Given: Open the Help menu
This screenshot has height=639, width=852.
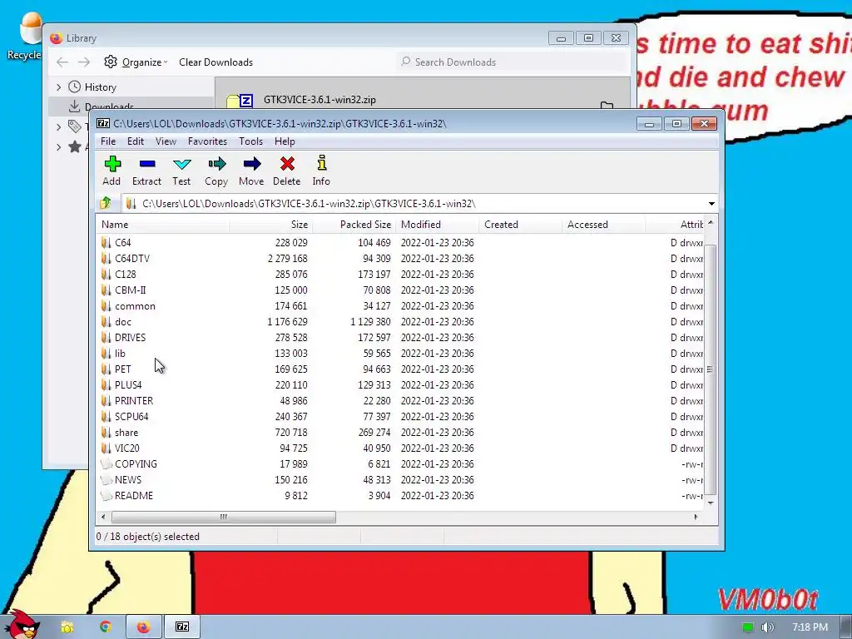Looking at the screenshot, I should 285,141.
